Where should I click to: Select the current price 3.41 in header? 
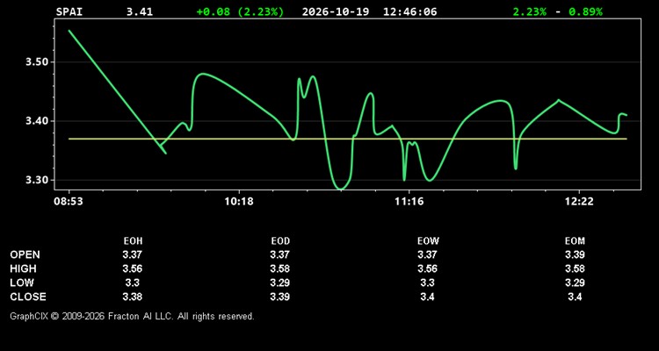(140, 11)
